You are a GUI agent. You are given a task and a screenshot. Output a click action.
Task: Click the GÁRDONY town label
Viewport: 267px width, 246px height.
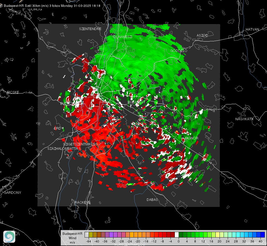tap(13, 193)
